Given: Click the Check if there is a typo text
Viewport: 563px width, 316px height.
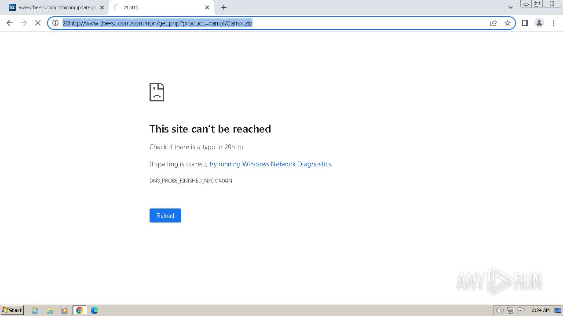Looking at the screenshot, I should (x=197, y=147).
